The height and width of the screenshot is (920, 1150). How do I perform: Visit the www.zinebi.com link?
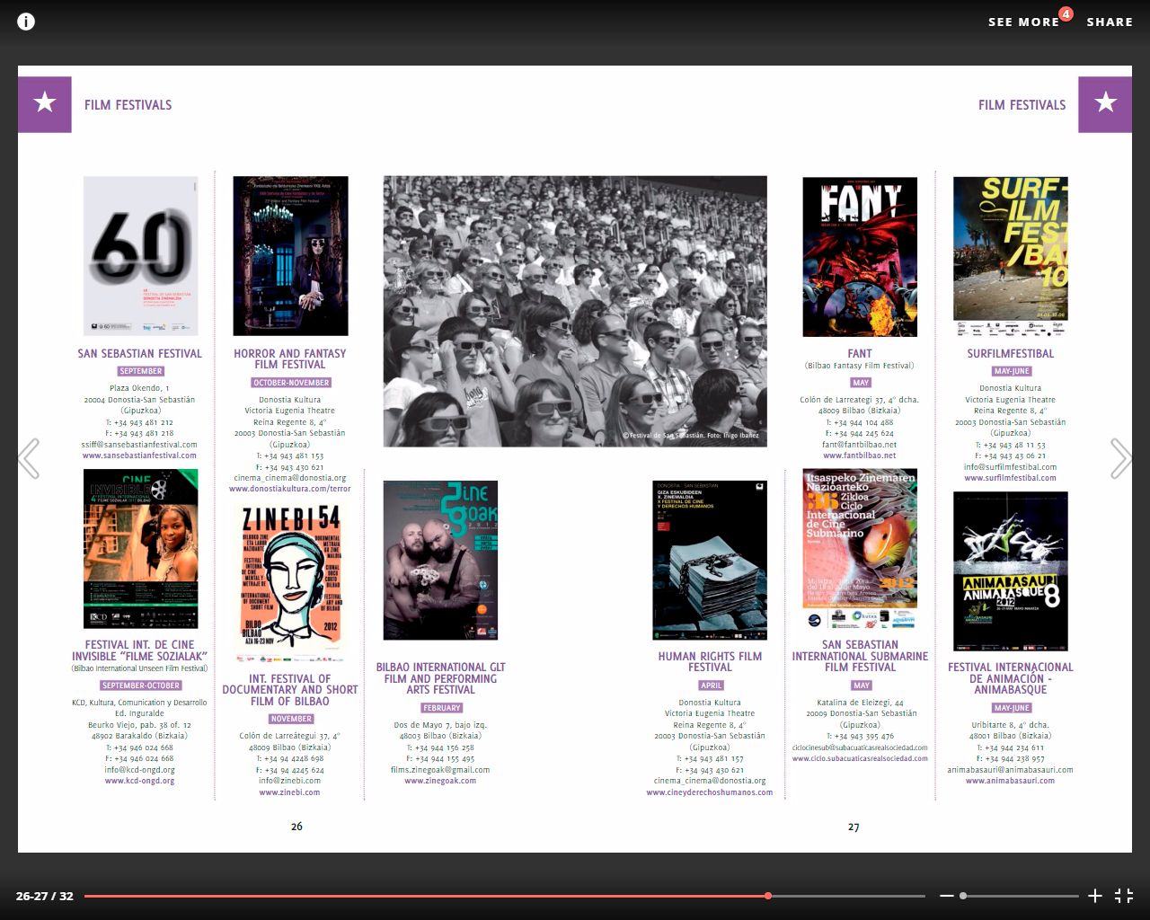coord(289,792)
